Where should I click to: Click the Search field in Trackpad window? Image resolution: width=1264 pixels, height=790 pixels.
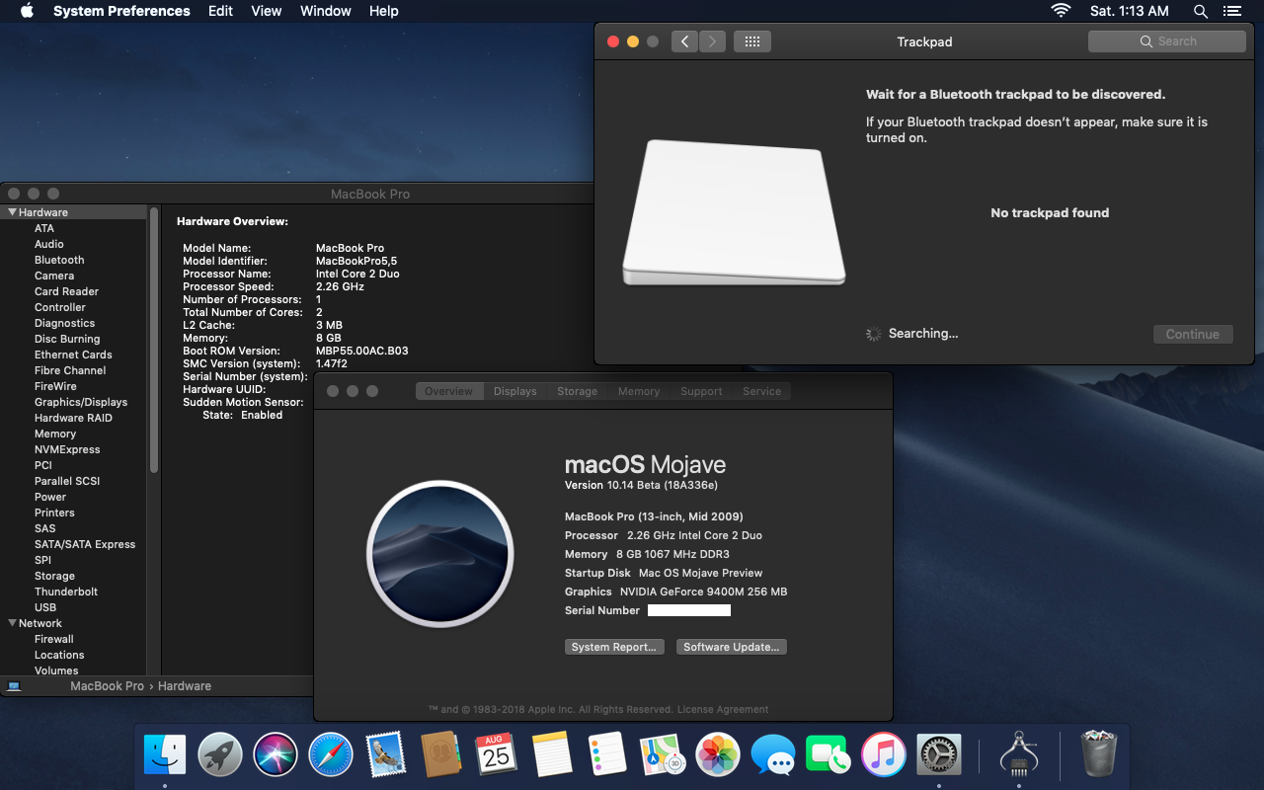tap(1167, 41)
